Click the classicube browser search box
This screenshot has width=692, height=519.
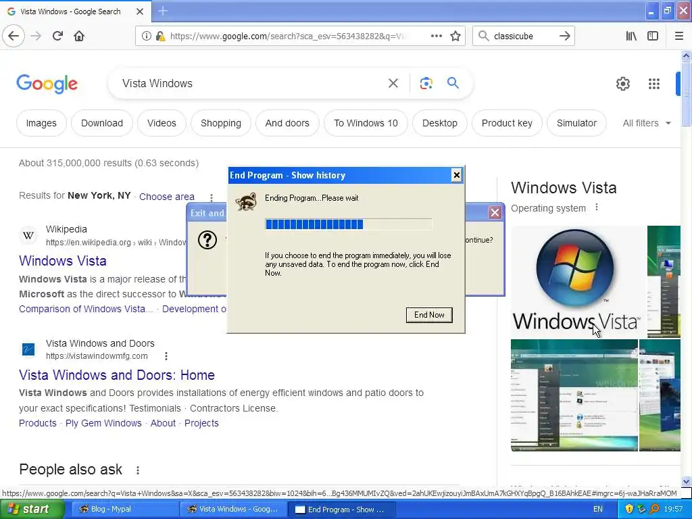(x=523, y=36)
